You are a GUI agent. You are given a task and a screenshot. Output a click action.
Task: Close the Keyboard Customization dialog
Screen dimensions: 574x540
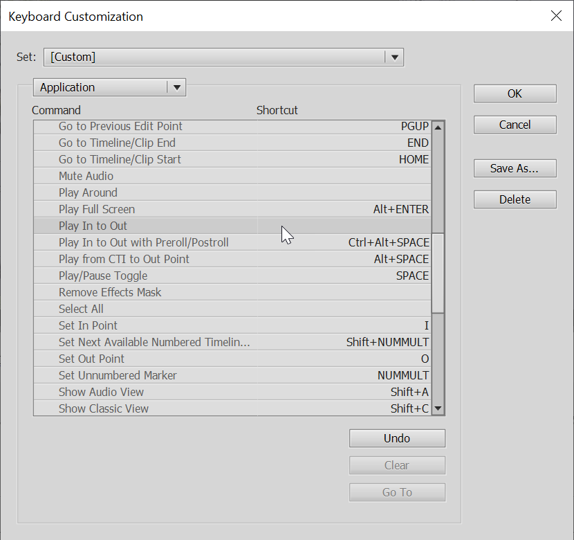pyautogui.click(x=556, y=16)
